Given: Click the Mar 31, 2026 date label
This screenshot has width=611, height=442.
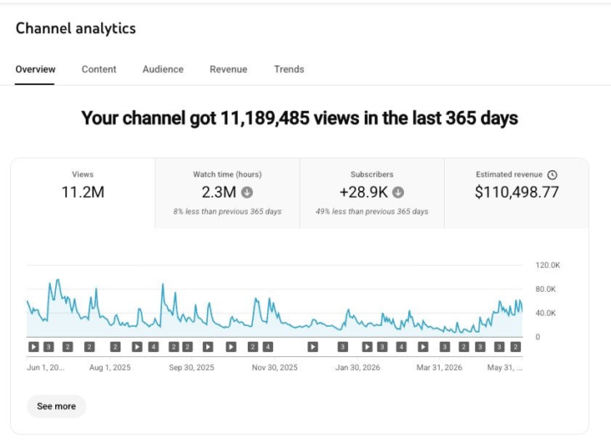Looking at the screenshot, I should tap(440, 367).
